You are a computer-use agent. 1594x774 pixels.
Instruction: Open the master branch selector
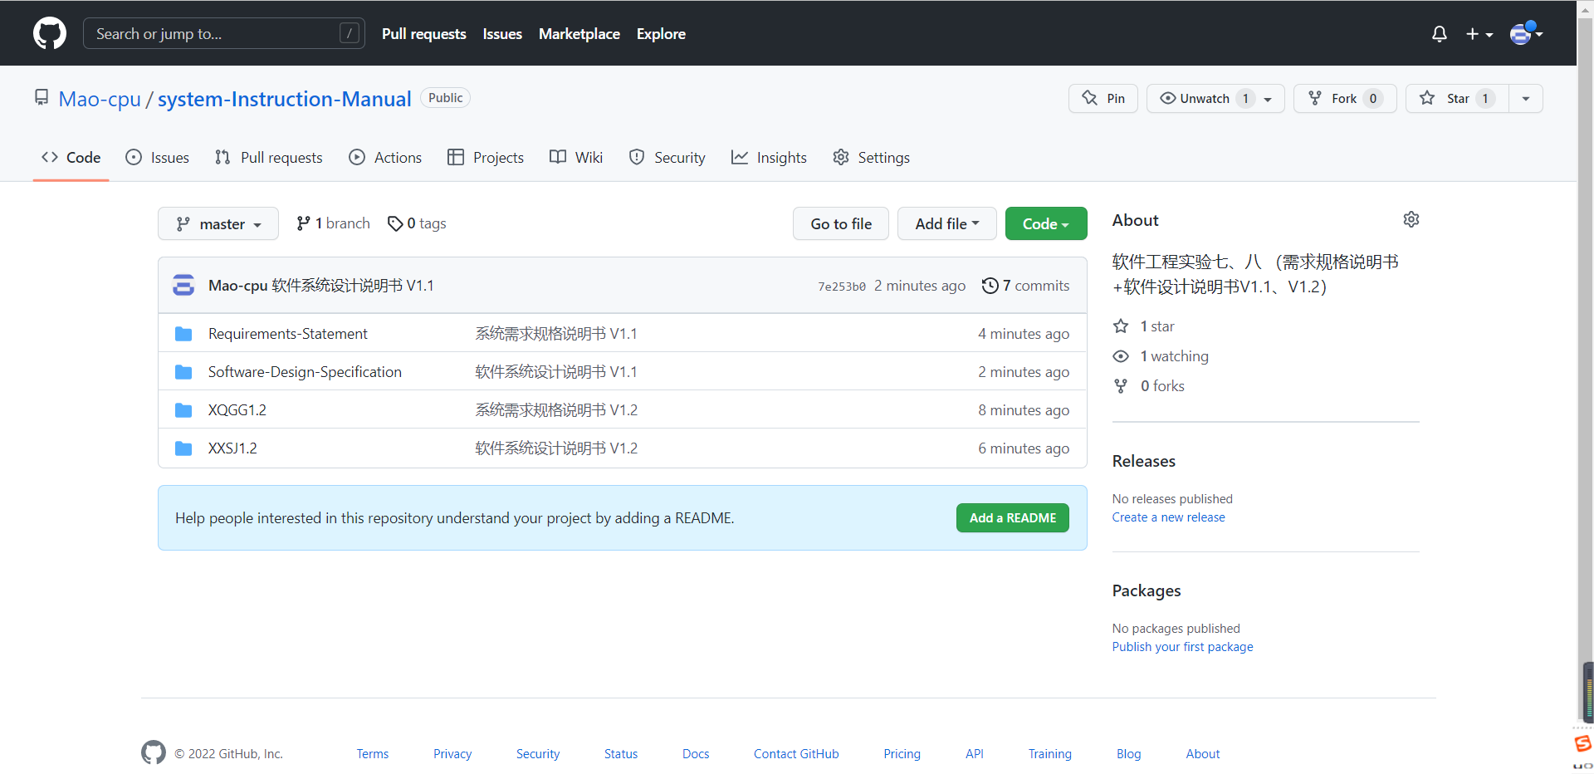(x=218, y=223)
